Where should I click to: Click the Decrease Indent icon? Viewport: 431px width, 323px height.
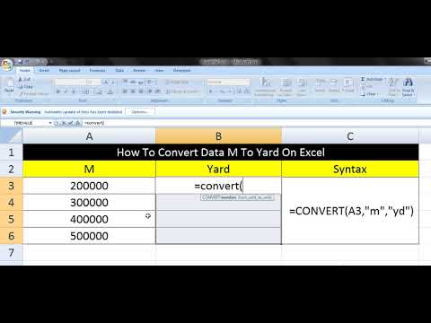coord(150,92)
